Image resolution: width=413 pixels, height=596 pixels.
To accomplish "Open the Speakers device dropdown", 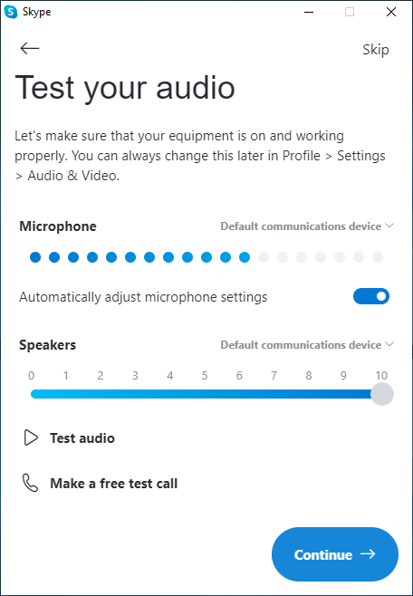I will pyautogui.click(x=307, y=345).
